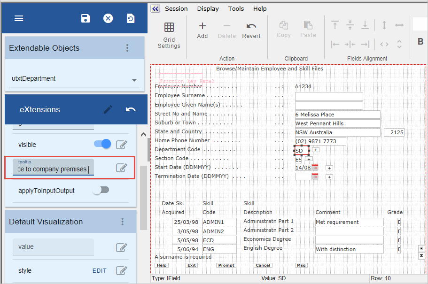This screenshot has width=428, height=284.
Task: Click the restore document icon
Action: tap(131, 18)
